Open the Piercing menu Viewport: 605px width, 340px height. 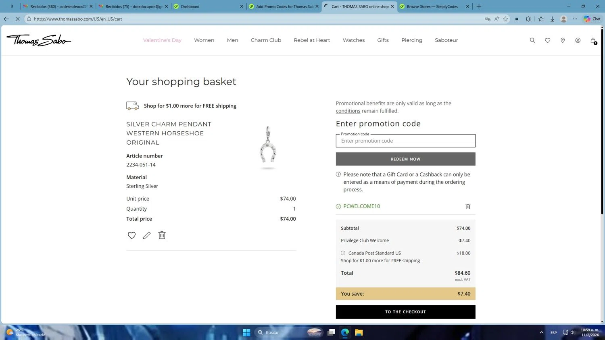pos(412,40)
